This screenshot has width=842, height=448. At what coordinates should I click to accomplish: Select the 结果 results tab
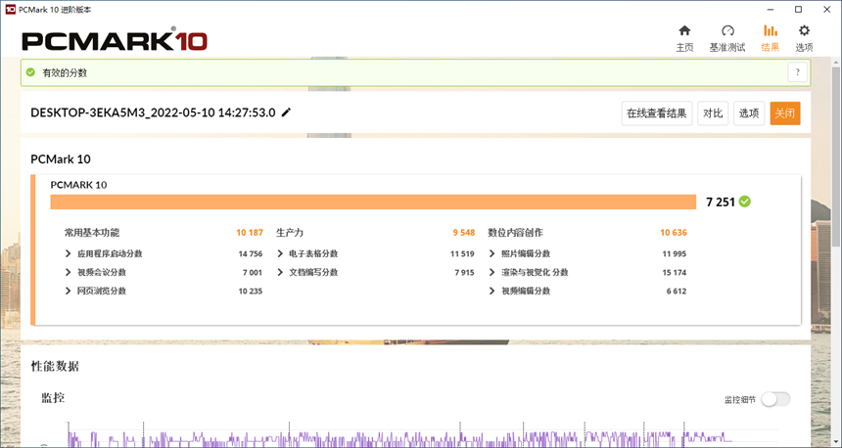click(771, 38)
